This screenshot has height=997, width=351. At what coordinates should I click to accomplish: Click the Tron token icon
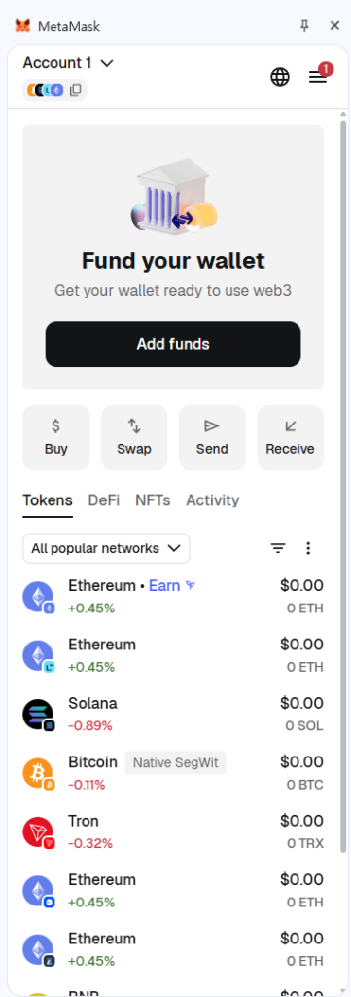(38, 832)
